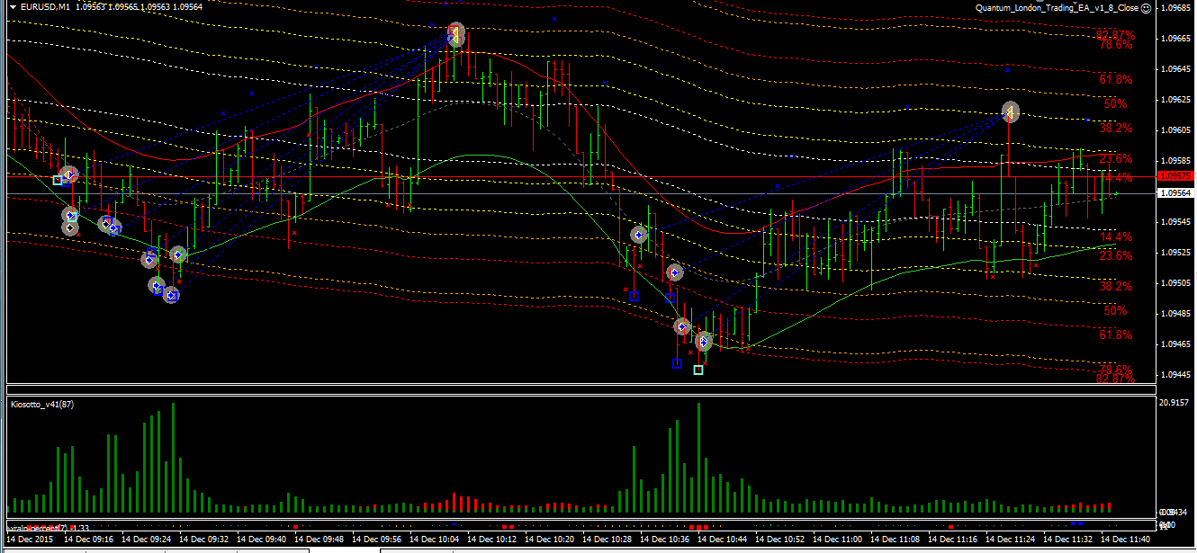Viewport: 1197px width, 553px height.
Task: Click the upper 50% Fibonacci label
Action: (1116, 104)
